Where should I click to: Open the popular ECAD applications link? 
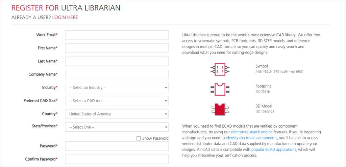pyautogui.click(x=273, y=149)
